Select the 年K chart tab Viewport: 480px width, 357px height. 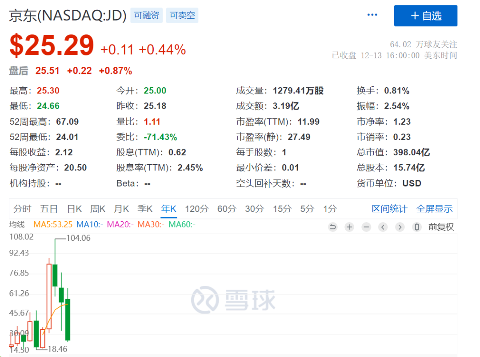(169, 209)
